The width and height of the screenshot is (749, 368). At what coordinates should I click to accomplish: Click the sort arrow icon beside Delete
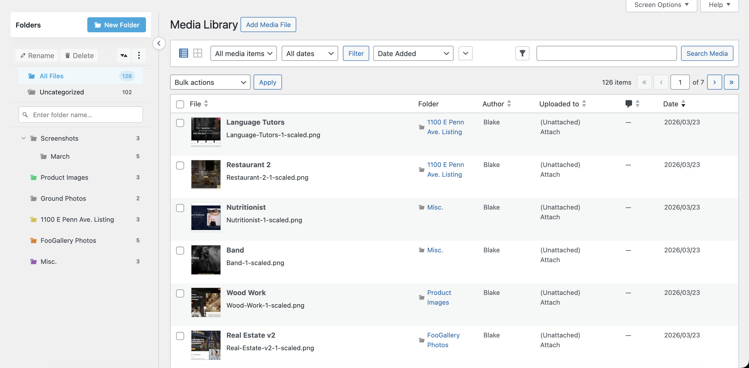(124, 55)
